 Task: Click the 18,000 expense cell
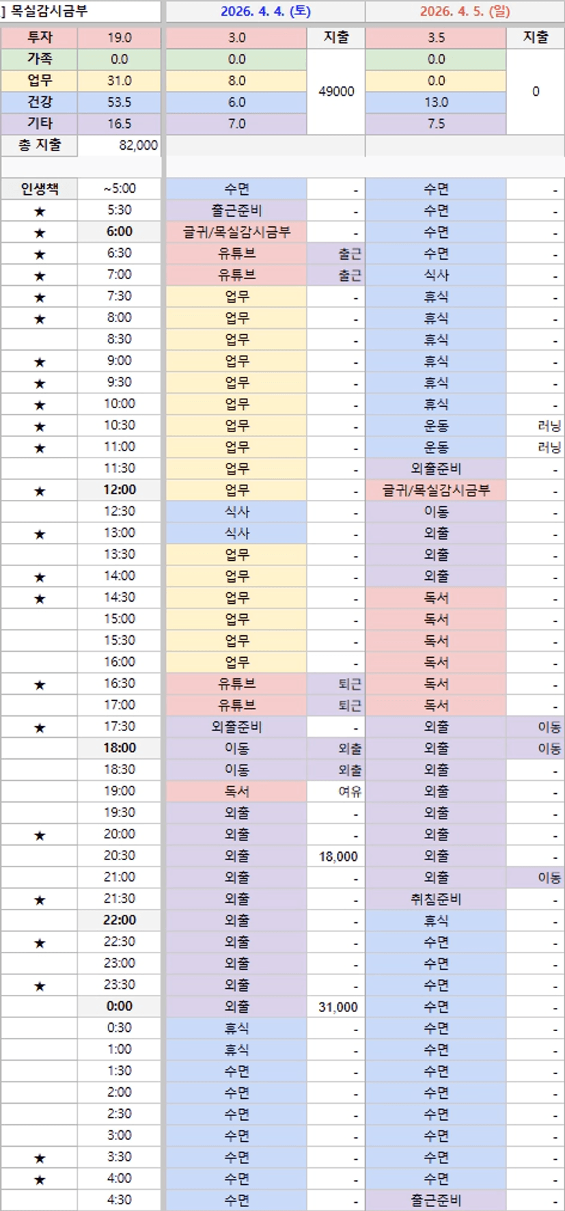[x=337, y=856]
